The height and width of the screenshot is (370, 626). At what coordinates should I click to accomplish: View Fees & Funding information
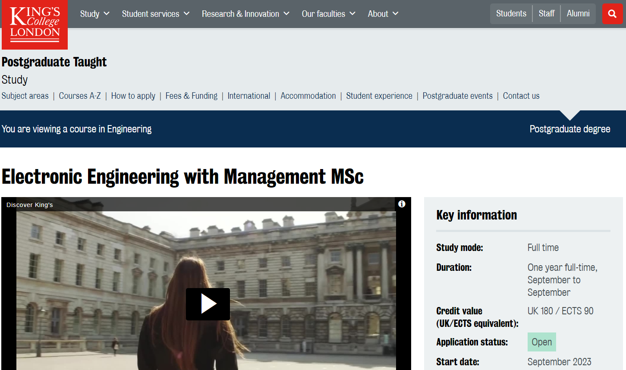(191, 96)
